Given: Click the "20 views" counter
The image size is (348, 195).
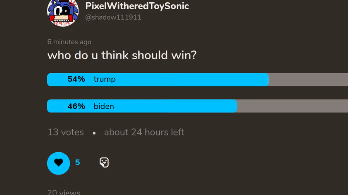Looking at the screenshot, I should click(x=64, y=192).
